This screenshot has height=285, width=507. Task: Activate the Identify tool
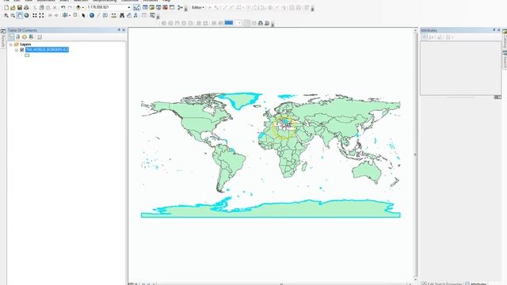pos(92,15)
